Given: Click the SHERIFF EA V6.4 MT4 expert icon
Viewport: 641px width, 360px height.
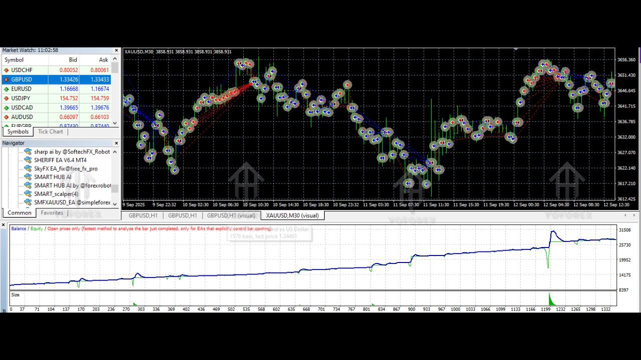Looking at the screenshot, I should (28, 160).
